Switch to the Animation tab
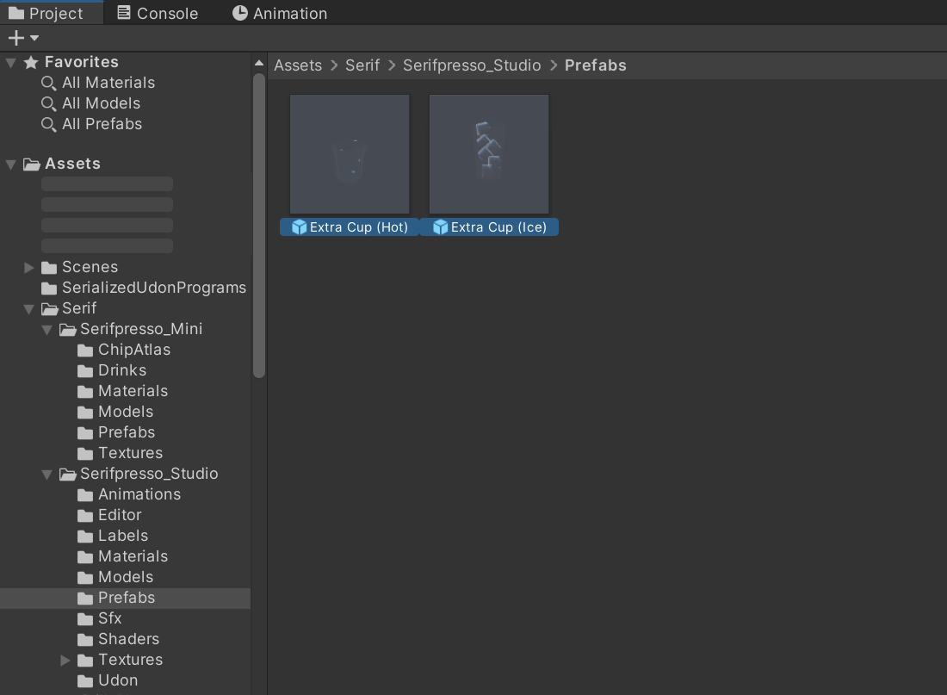 point(280,13)
